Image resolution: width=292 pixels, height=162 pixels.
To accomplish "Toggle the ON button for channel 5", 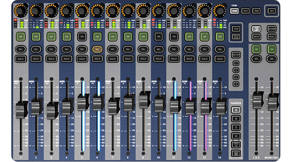I will pyautogui.click(x=82, y=36).
